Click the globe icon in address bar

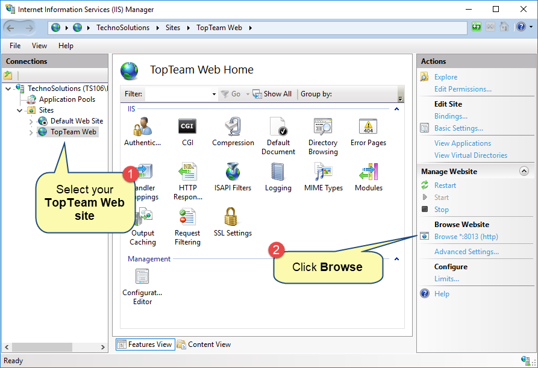[x=55, y=28]
